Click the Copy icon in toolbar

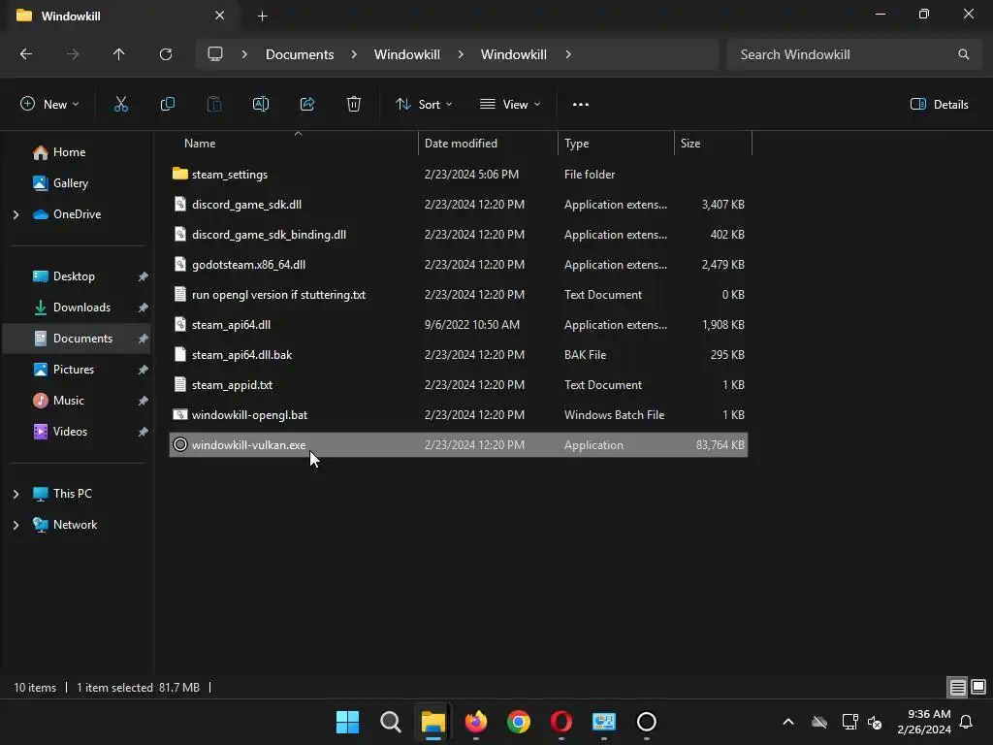coord(167,105)
